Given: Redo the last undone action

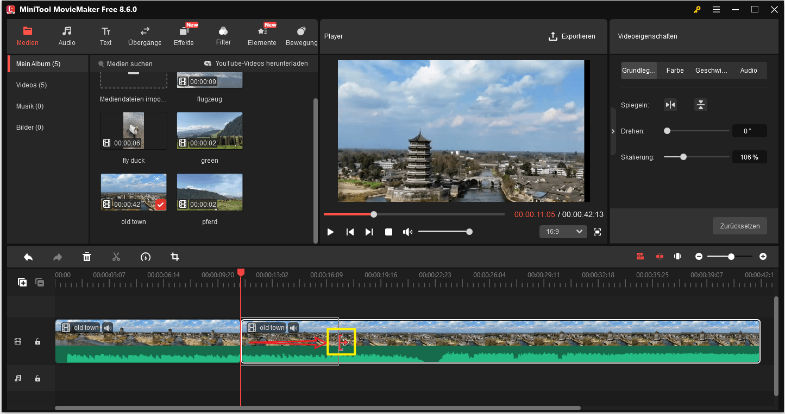Looking at the screenshot, I should click(58, 257).
